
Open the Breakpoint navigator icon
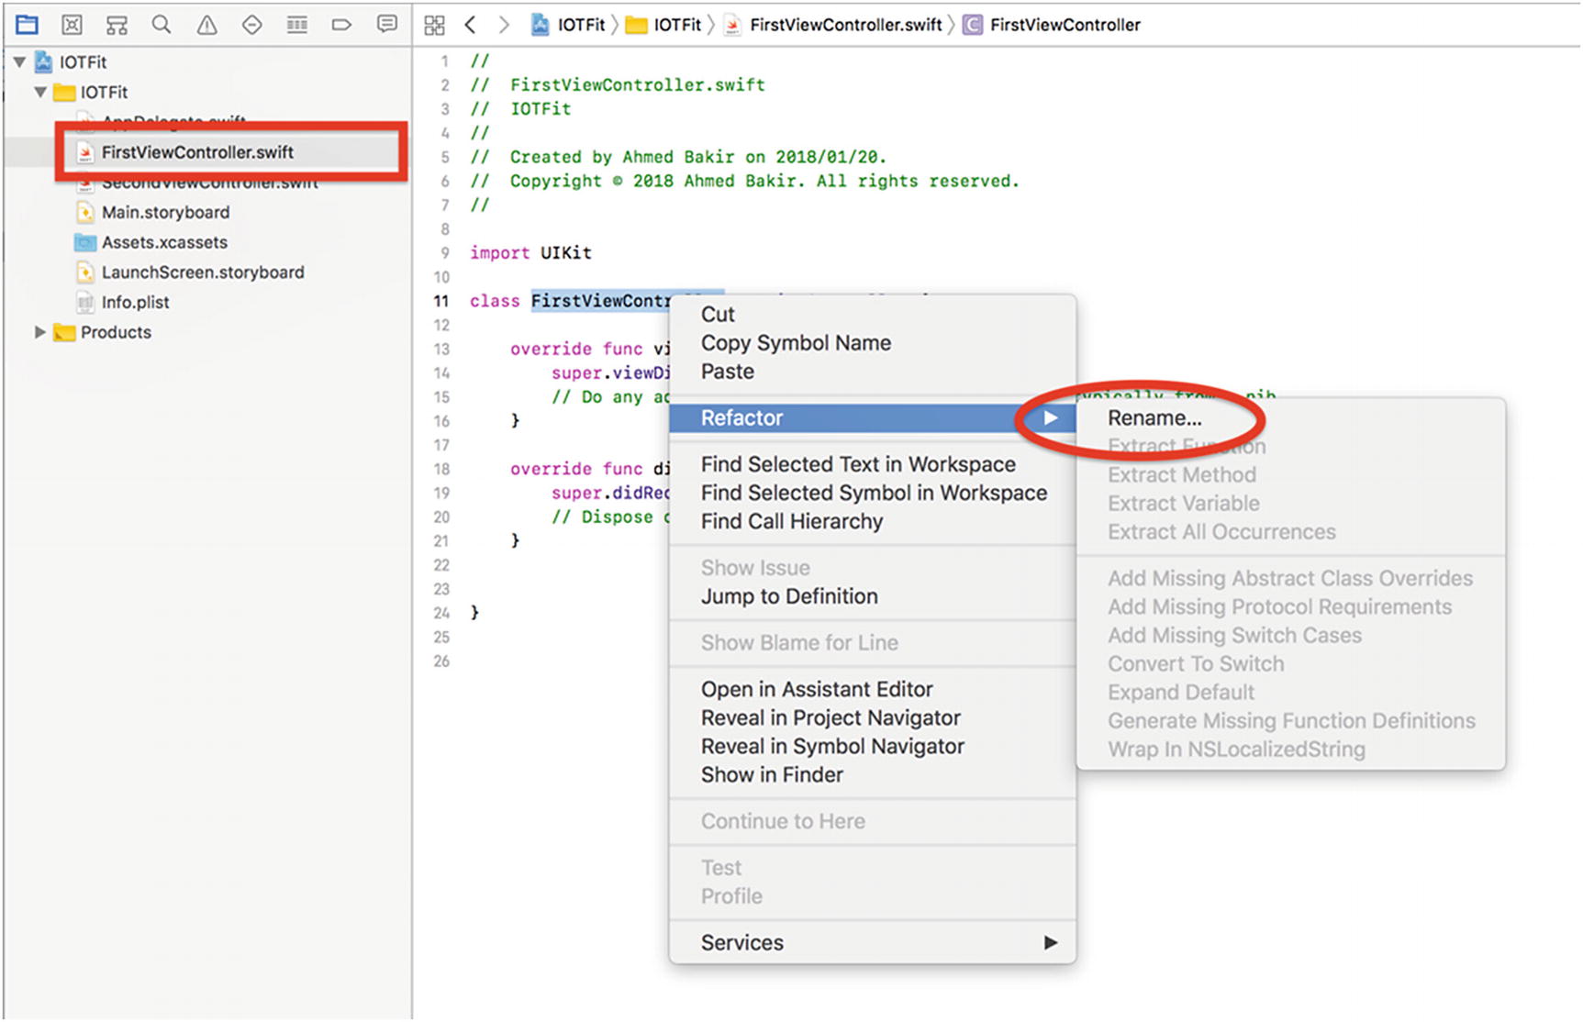[341, 25]
